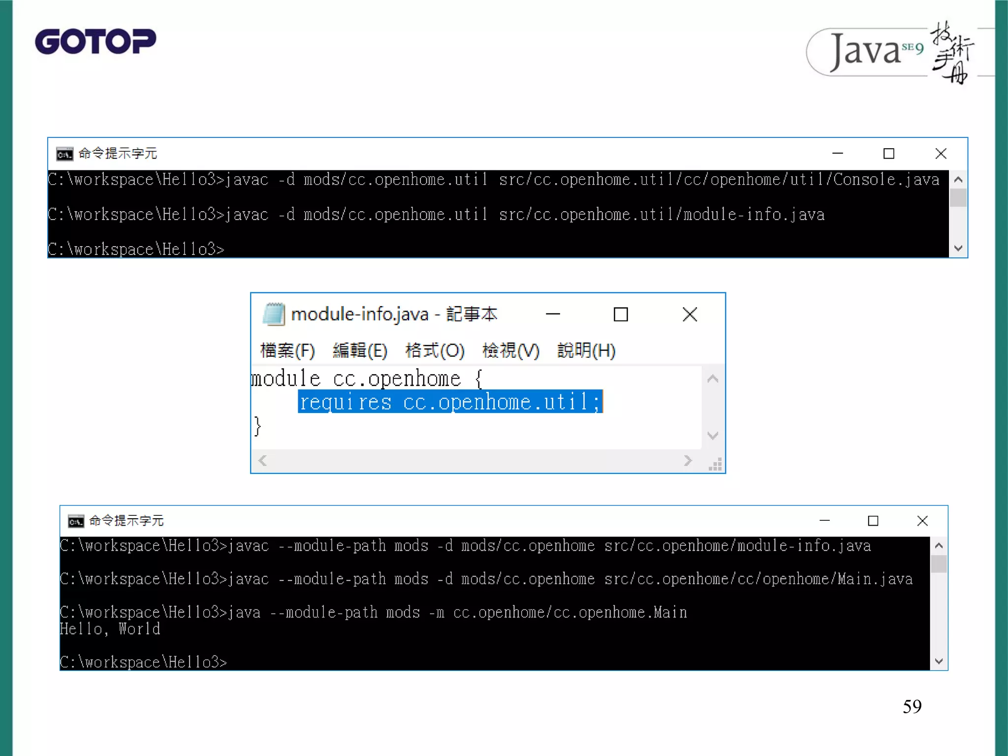The width and height of the screenshot is (1008, 756).
Task: Click the top command prompt window icon
Action: pyautogui.click(x=64, y=154)
